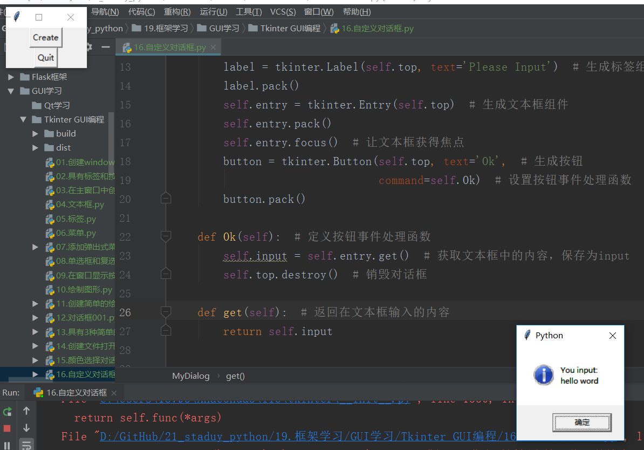
Task: Close the 16.自定义对话框 run tab
Action: click(x=114, y=393)
